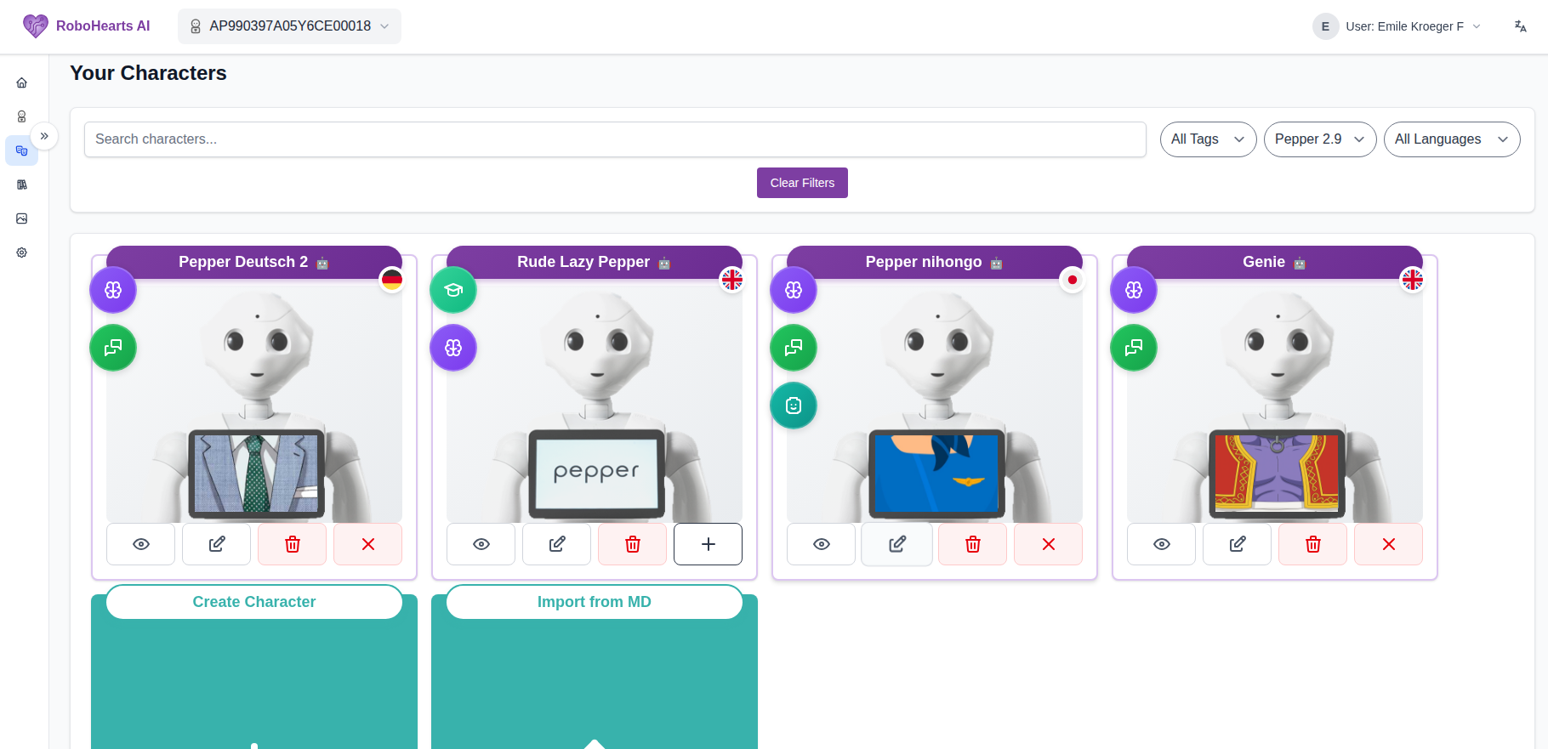Edit the Pepper nihongo character
This screenshot has width=1548, height=749.
pos(896,544)
